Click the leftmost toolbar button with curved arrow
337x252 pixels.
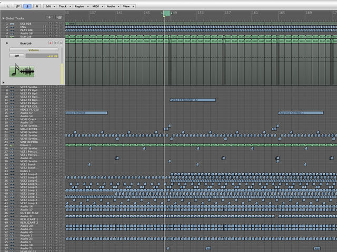tap(8, 6)
